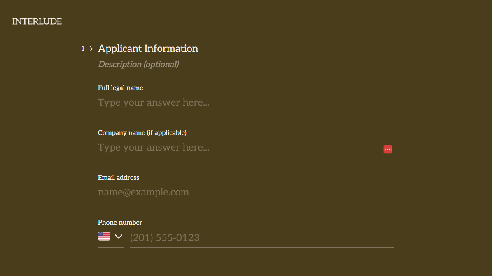This screenshot has width=492, height=276.
Task: Click the question number indicator
Action: click(82, 48)
